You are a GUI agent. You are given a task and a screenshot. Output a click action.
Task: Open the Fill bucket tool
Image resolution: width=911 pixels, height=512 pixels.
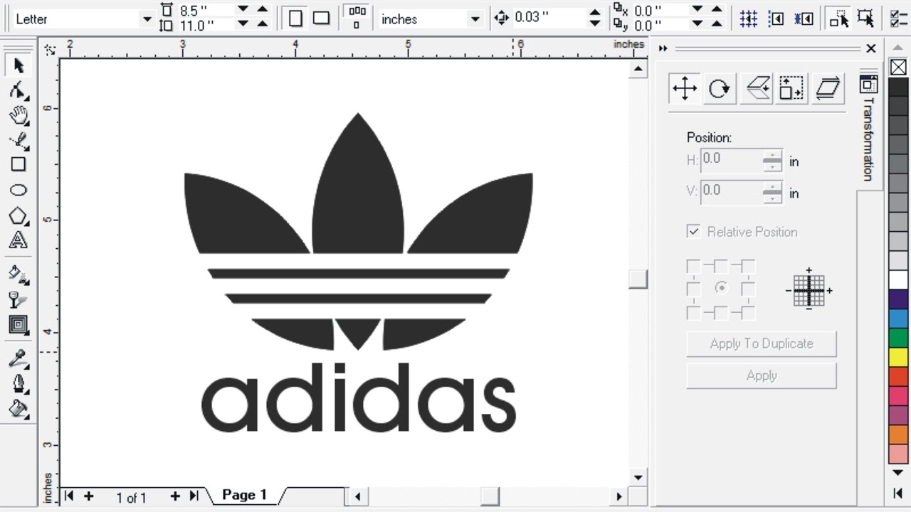tap(19, 410)
